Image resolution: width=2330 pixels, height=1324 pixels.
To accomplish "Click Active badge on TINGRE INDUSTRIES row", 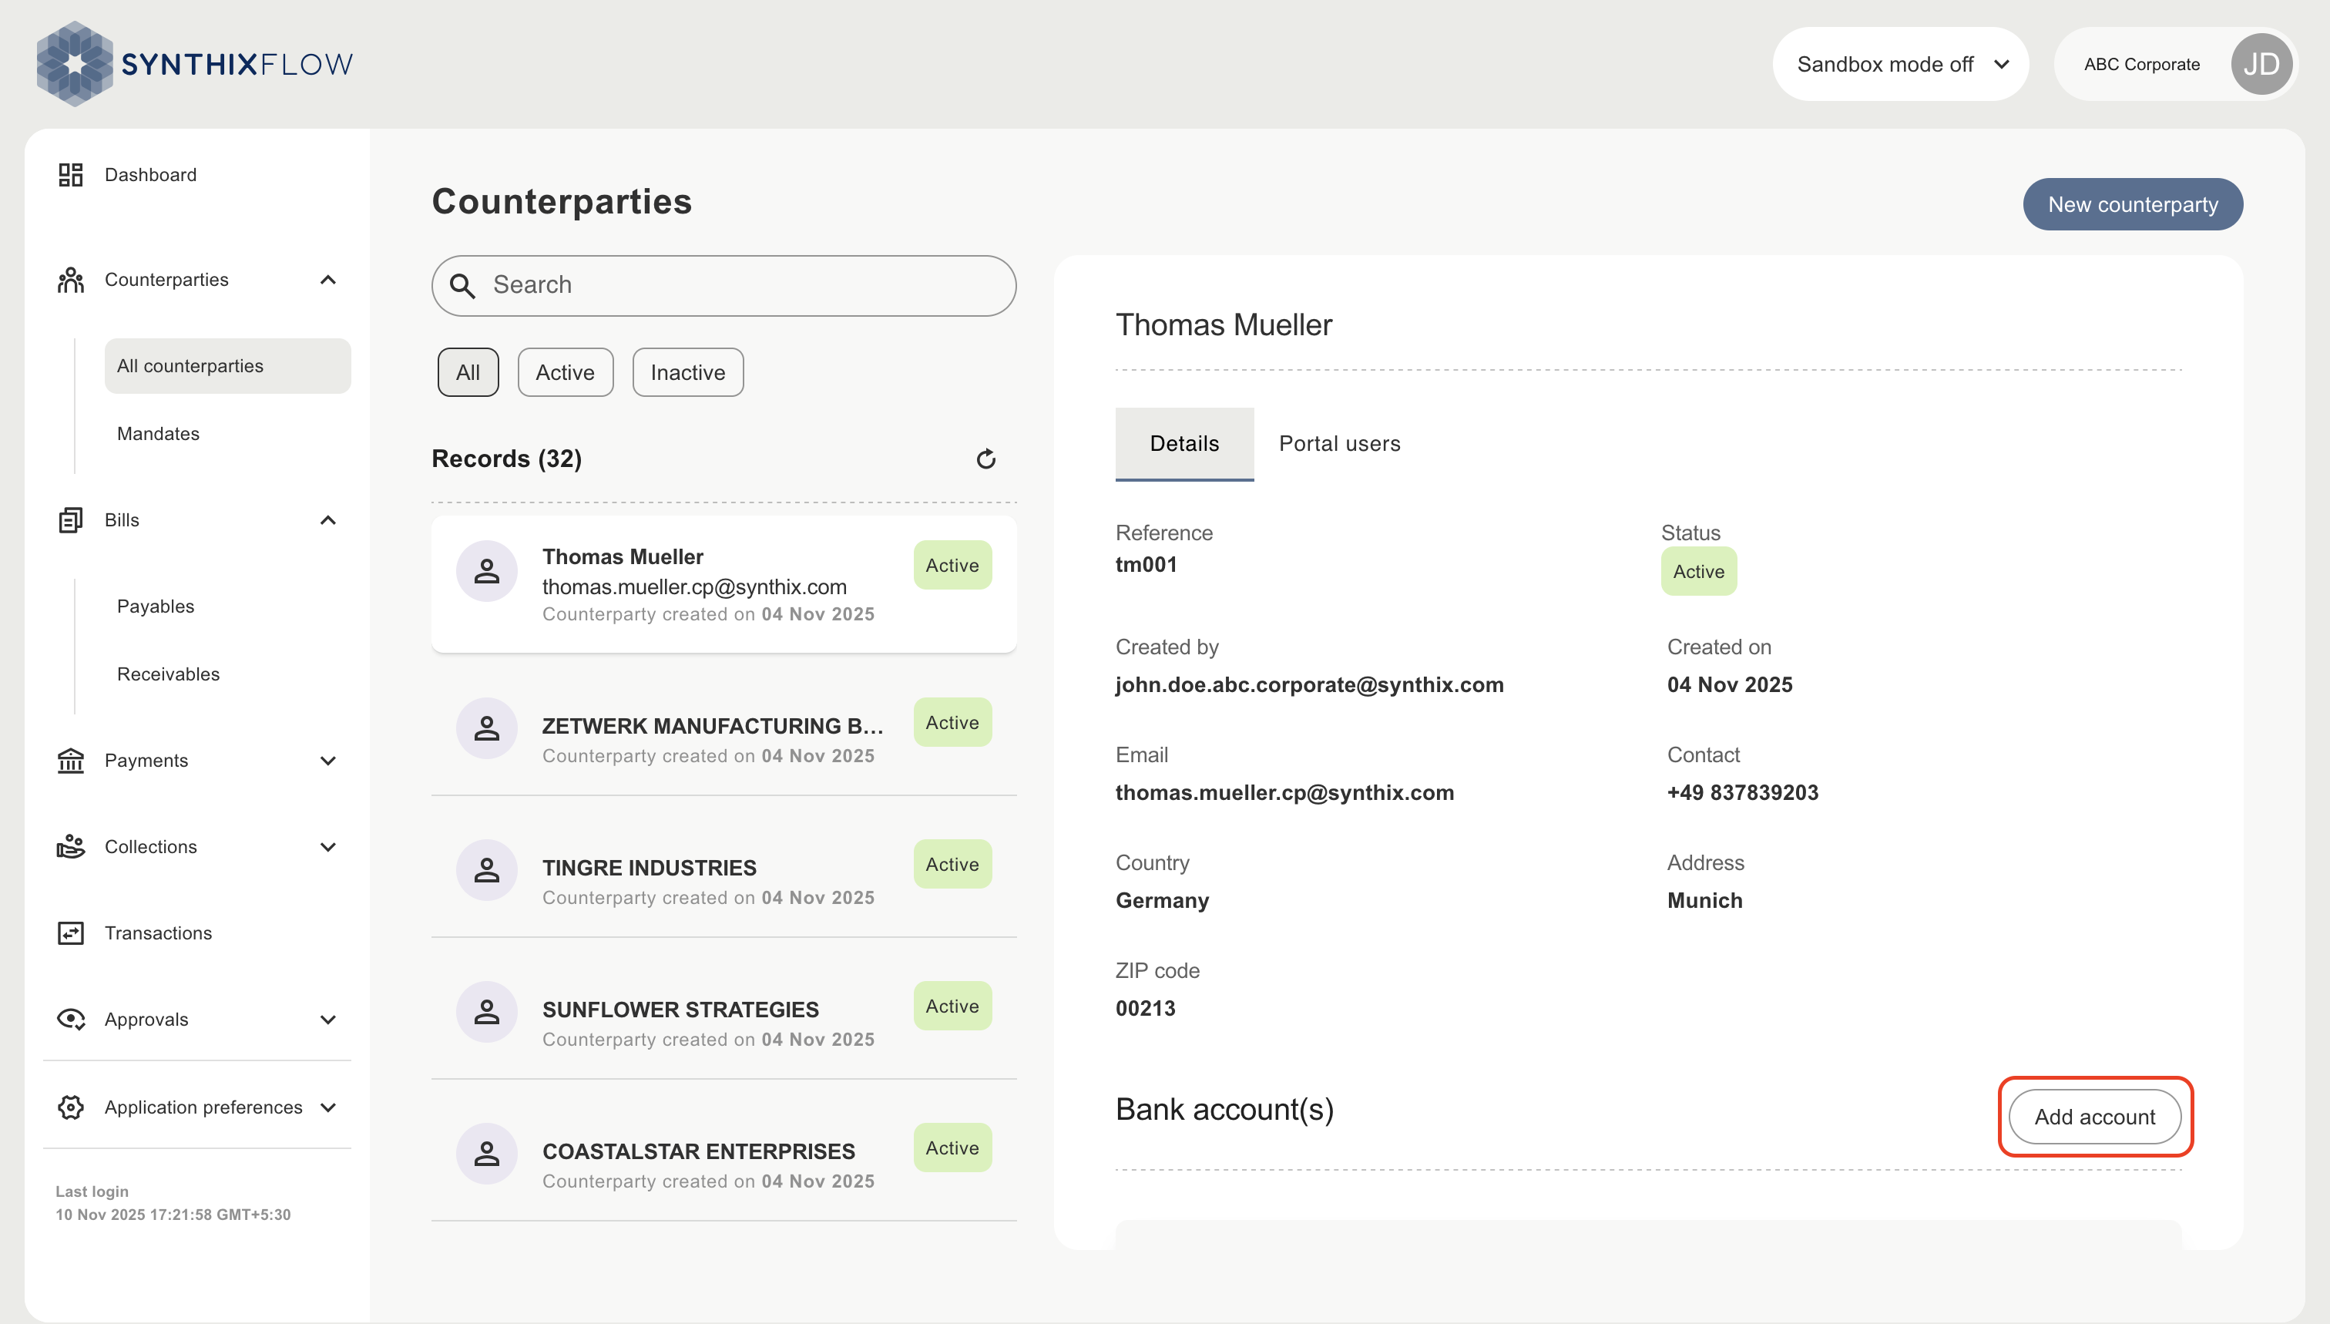I will coord(952,865).
